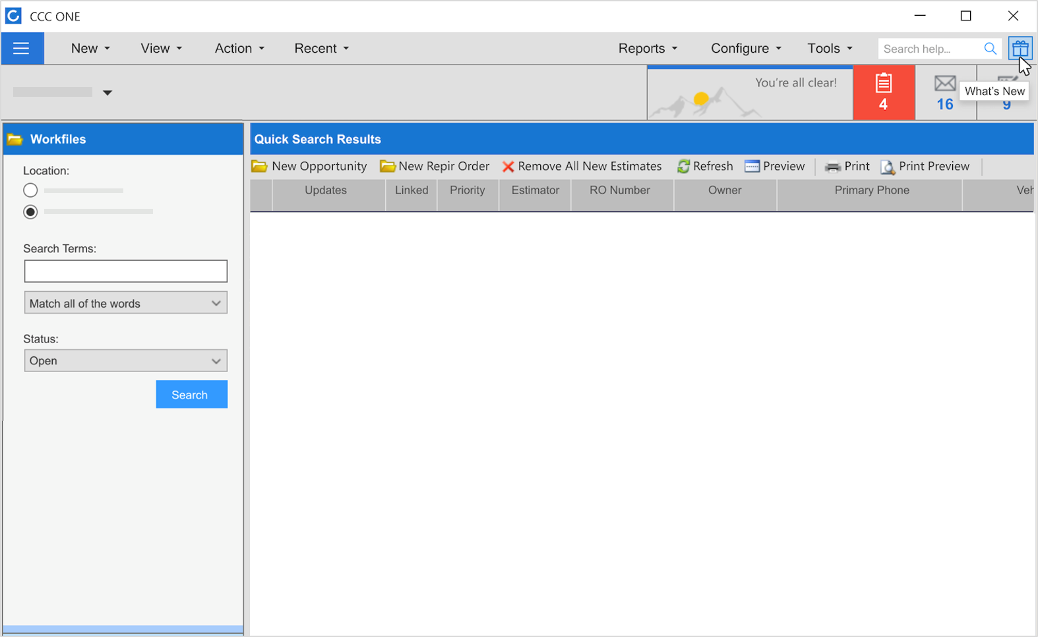Click the blue Search button

pyautogui.click(x=191, y=395)
